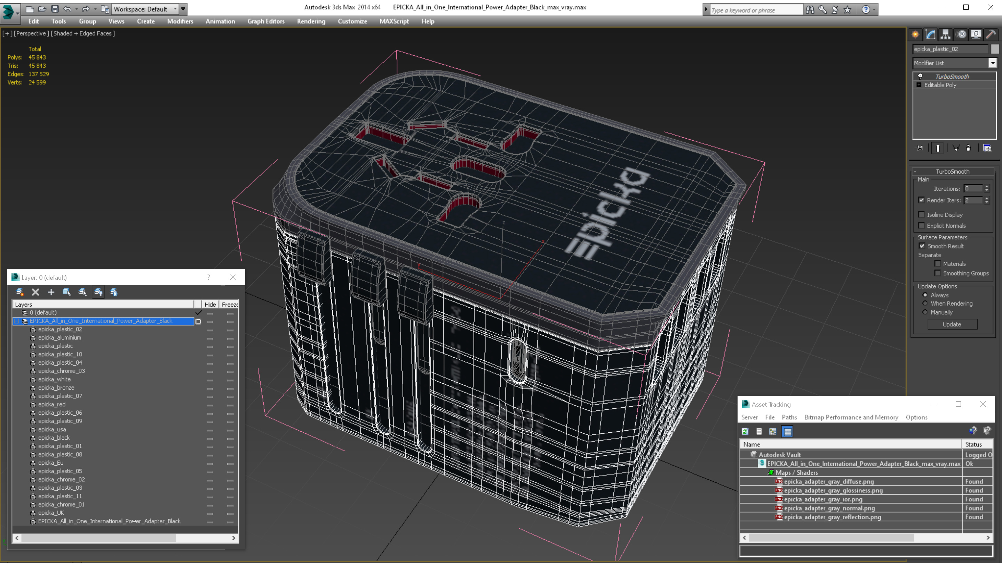Open the Graph Editors menu
Viewport: 1002px width, 563px height.
pos(266,21)
